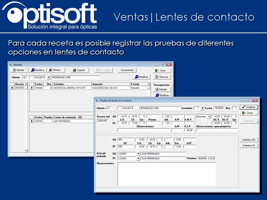Click the Cliente number selector arrow
Image resolution: width=267 pixels, height=200 pixels.
point(49,77)
